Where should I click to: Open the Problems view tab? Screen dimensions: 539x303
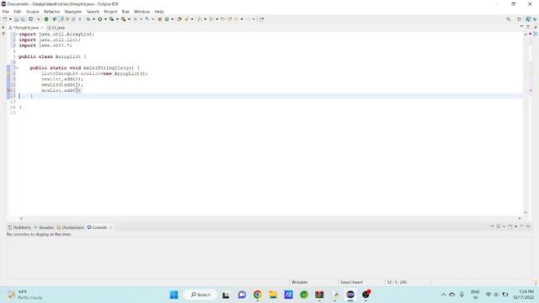(19, 227)
